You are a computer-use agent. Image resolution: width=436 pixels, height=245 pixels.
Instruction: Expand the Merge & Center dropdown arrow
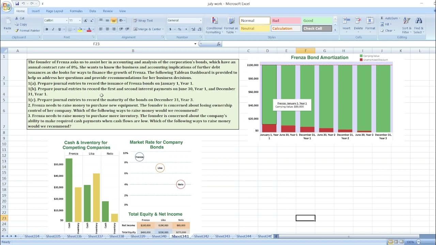(x=162, y=29)
